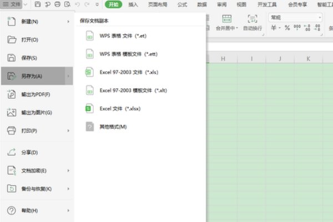Open the 开发工具 ribbon tab
Image resolution: width=333 pixels, height=222 pixels.
(x=267, y=4)
